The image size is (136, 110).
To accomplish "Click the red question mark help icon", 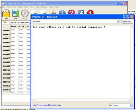I will [x=72, y=12].
